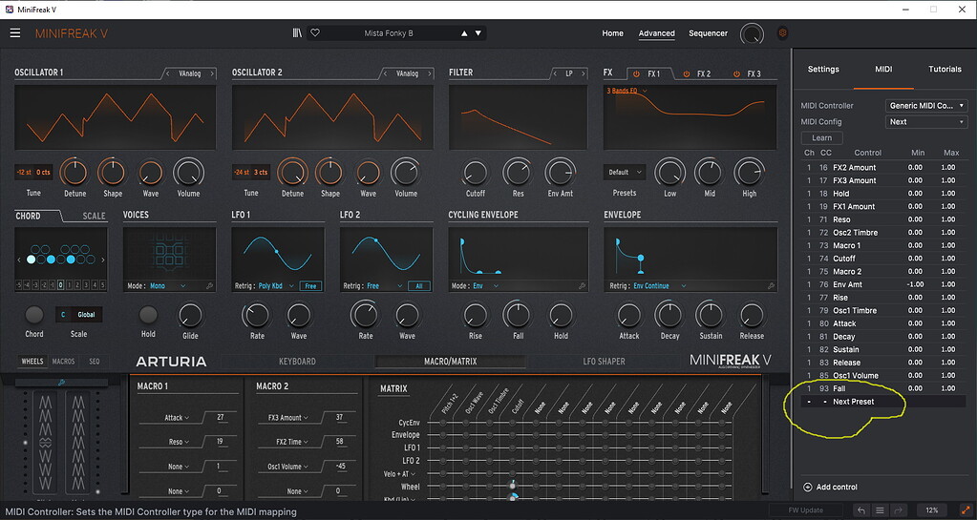Viewport: 977px width, 520px height.
Task: Click the redo arrow in status bar
Action: coord(898,510)
